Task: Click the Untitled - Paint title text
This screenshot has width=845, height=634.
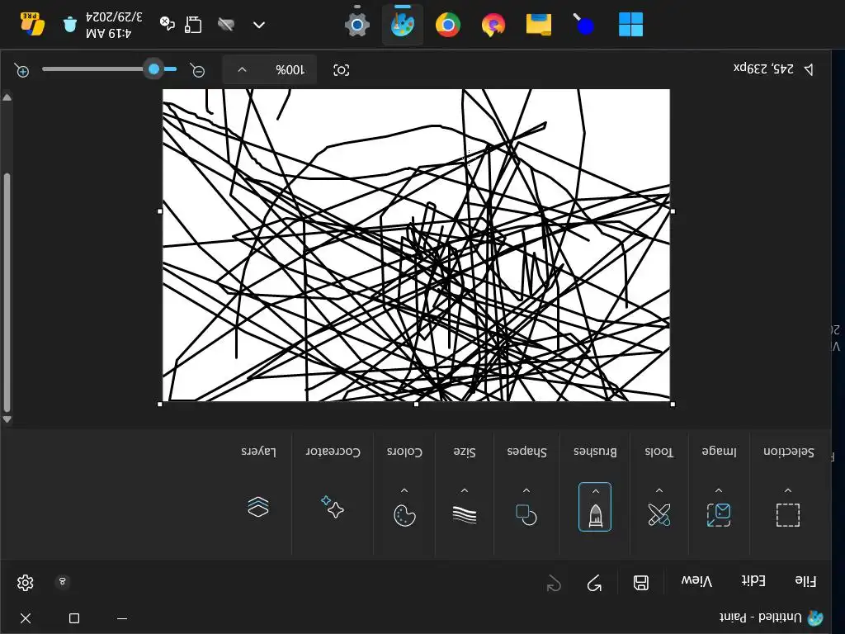Action: [x=760, y=617]
